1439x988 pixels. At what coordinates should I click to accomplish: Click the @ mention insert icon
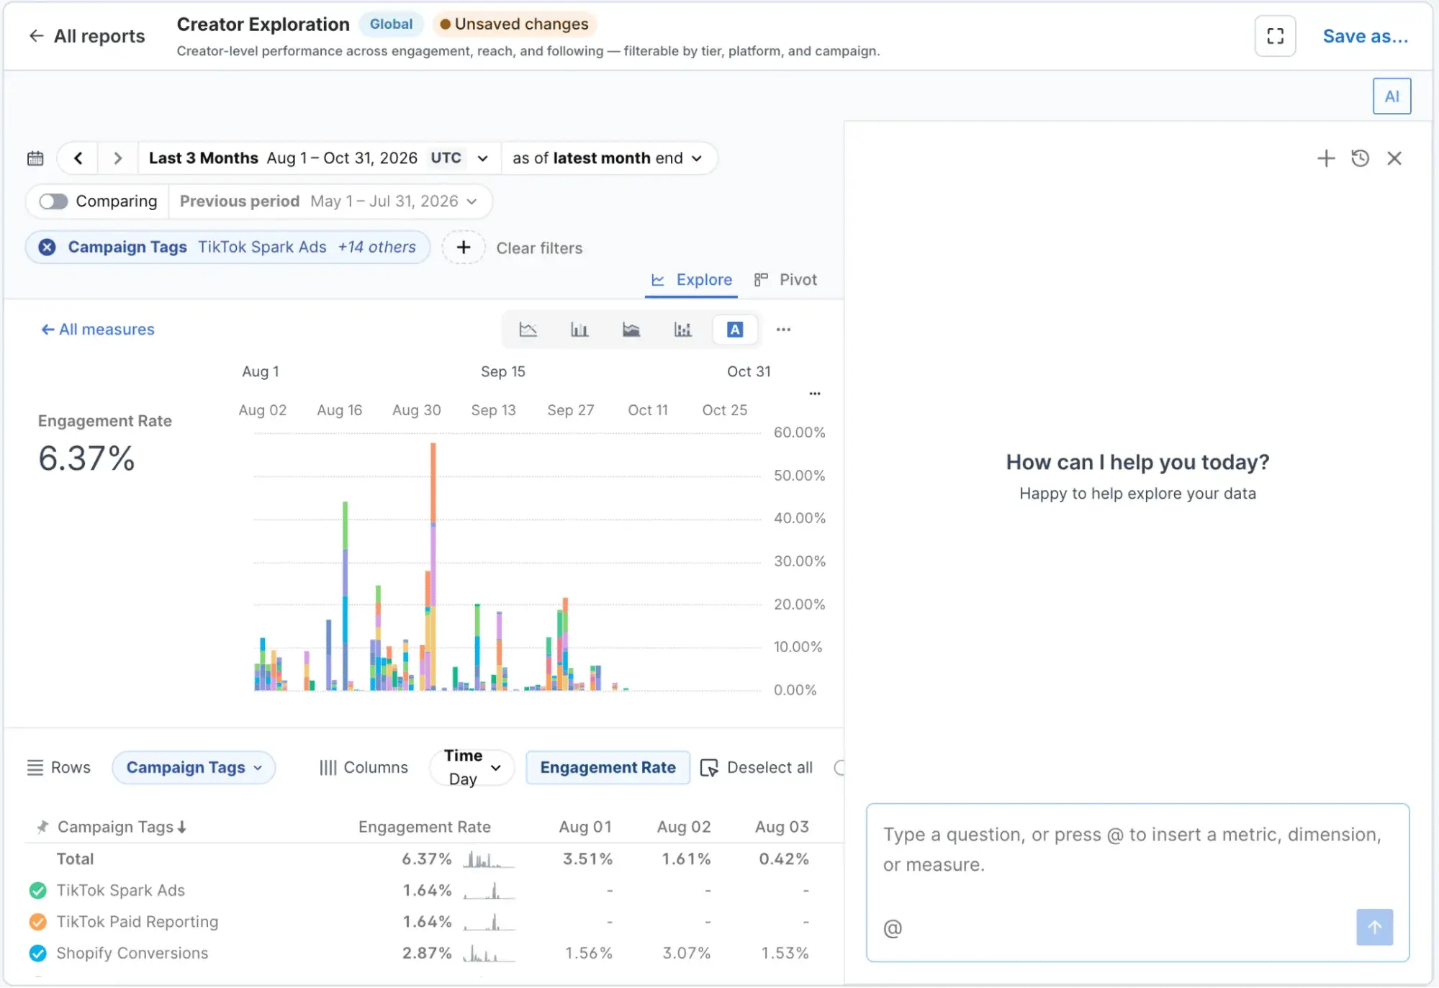pos(893,928)
